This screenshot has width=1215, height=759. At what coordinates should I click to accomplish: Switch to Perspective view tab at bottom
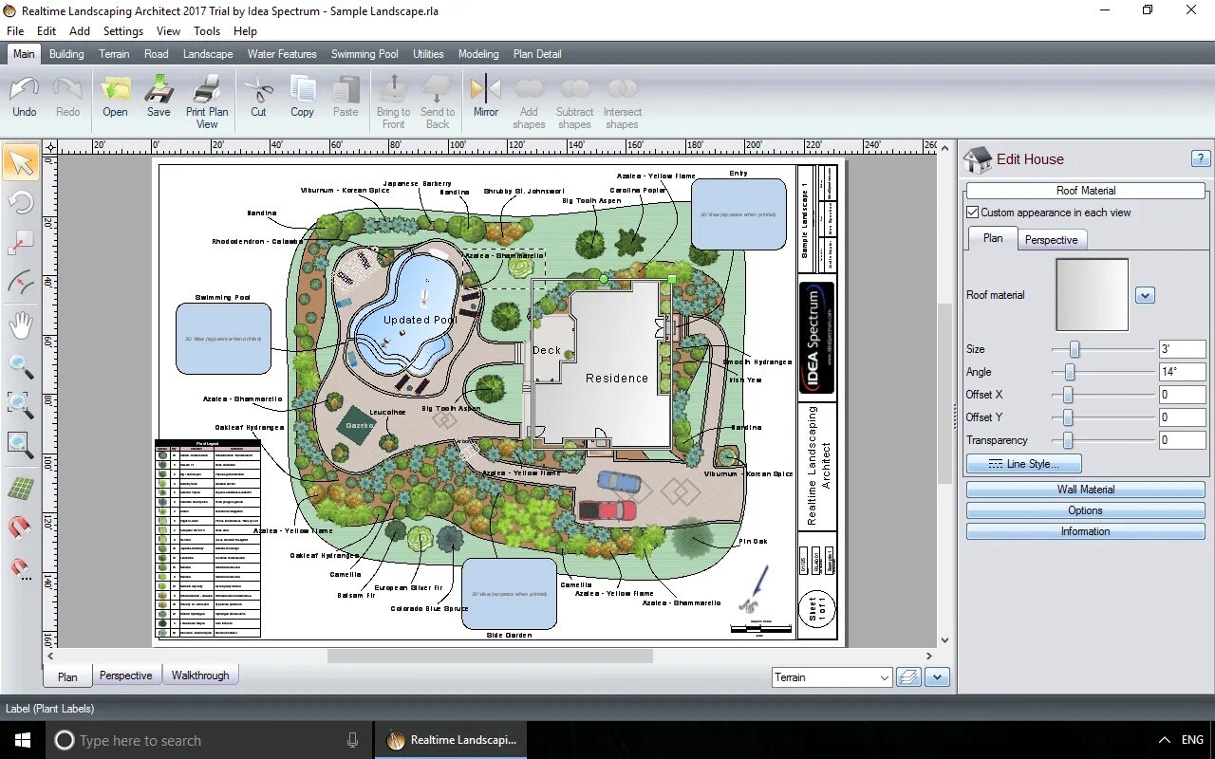pyautogui.click(x=126, y=676)
